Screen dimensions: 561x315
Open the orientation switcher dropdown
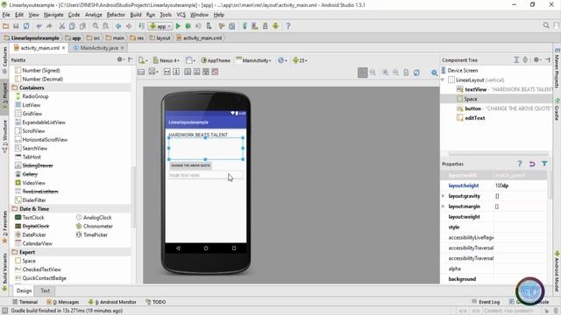coord(191,60)
